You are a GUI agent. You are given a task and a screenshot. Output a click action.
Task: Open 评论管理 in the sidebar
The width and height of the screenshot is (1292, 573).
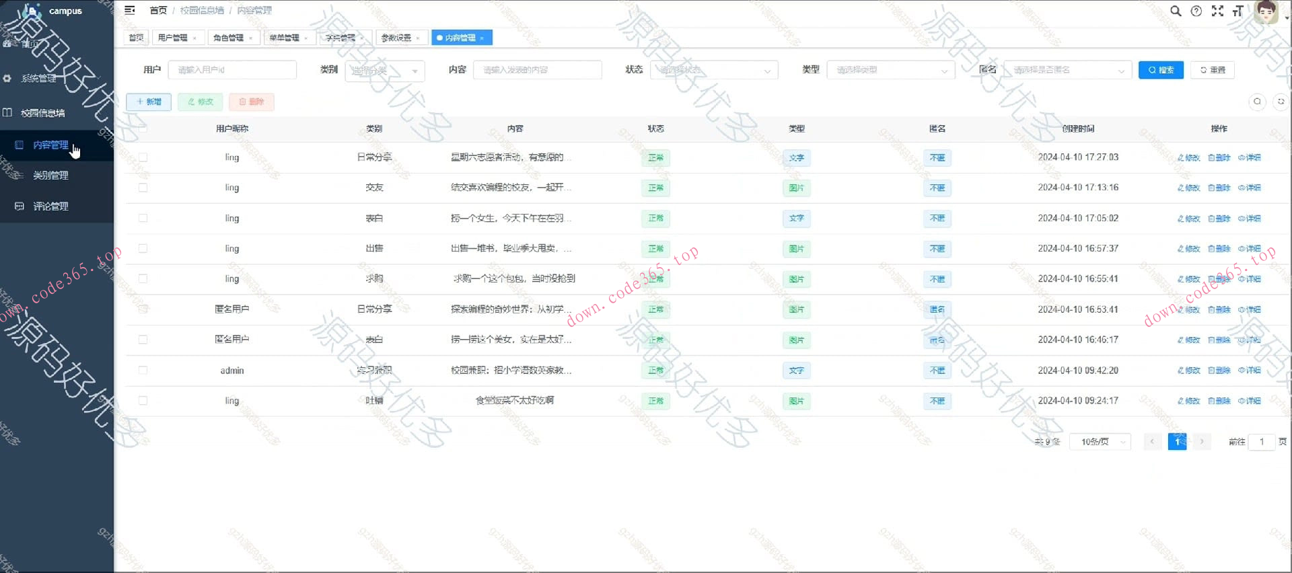pyautogui.click(x=50, y=206)
